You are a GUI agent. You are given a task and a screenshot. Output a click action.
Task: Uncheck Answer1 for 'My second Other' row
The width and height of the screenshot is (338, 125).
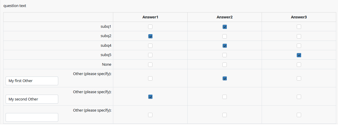[x=150, y=97]
